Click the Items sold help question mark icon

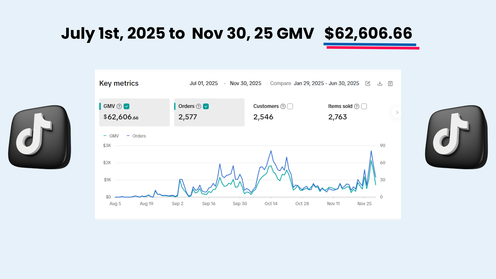click(357, 106)
